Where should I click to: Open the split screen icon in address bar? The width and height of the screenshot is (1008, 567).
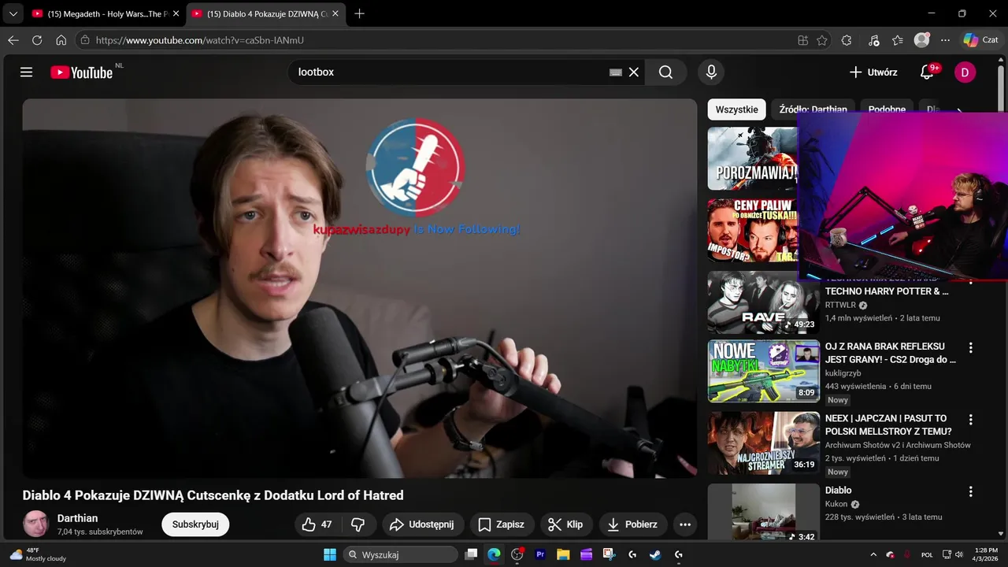802,40
